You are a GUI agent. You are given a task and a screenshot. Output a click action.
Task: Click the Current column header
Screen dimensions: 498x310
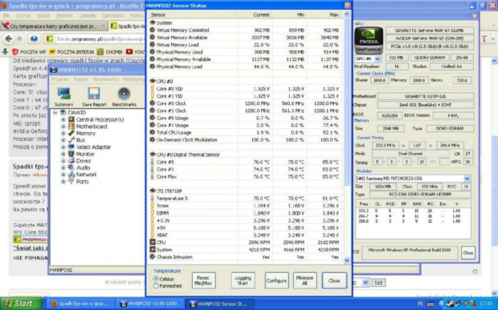(x=255, y=14)
